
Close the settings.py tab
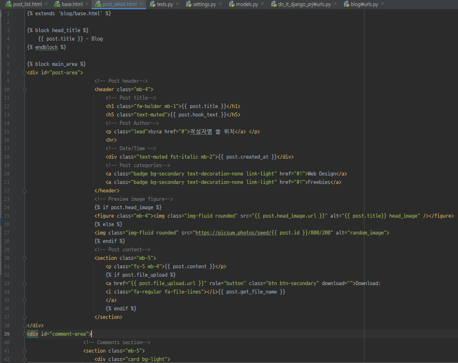point(220,4)
